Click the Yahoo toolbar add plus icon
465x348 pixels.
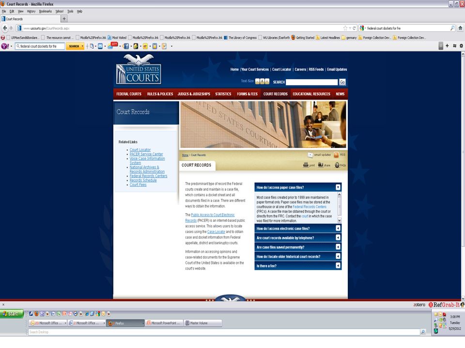[447, 46]
